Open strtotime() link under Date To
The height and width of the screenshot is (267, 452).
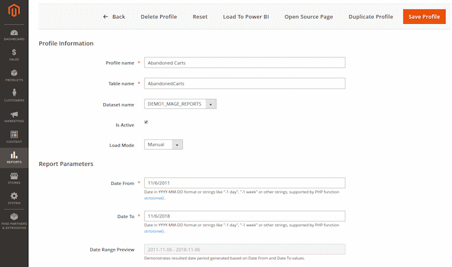click(x=154, y=232)
